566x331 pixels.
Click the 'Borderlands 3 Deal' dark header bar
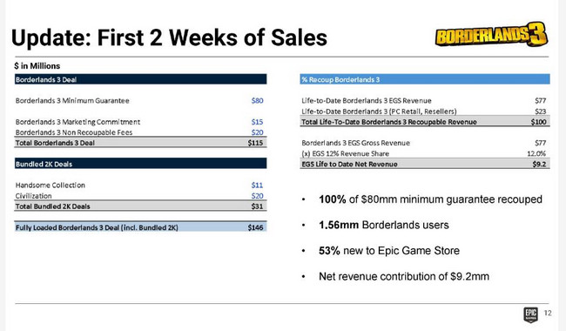click(141, 79)
